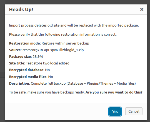Click the "Please verify" instruction line
150x122 pixels.
click(63, 34)
